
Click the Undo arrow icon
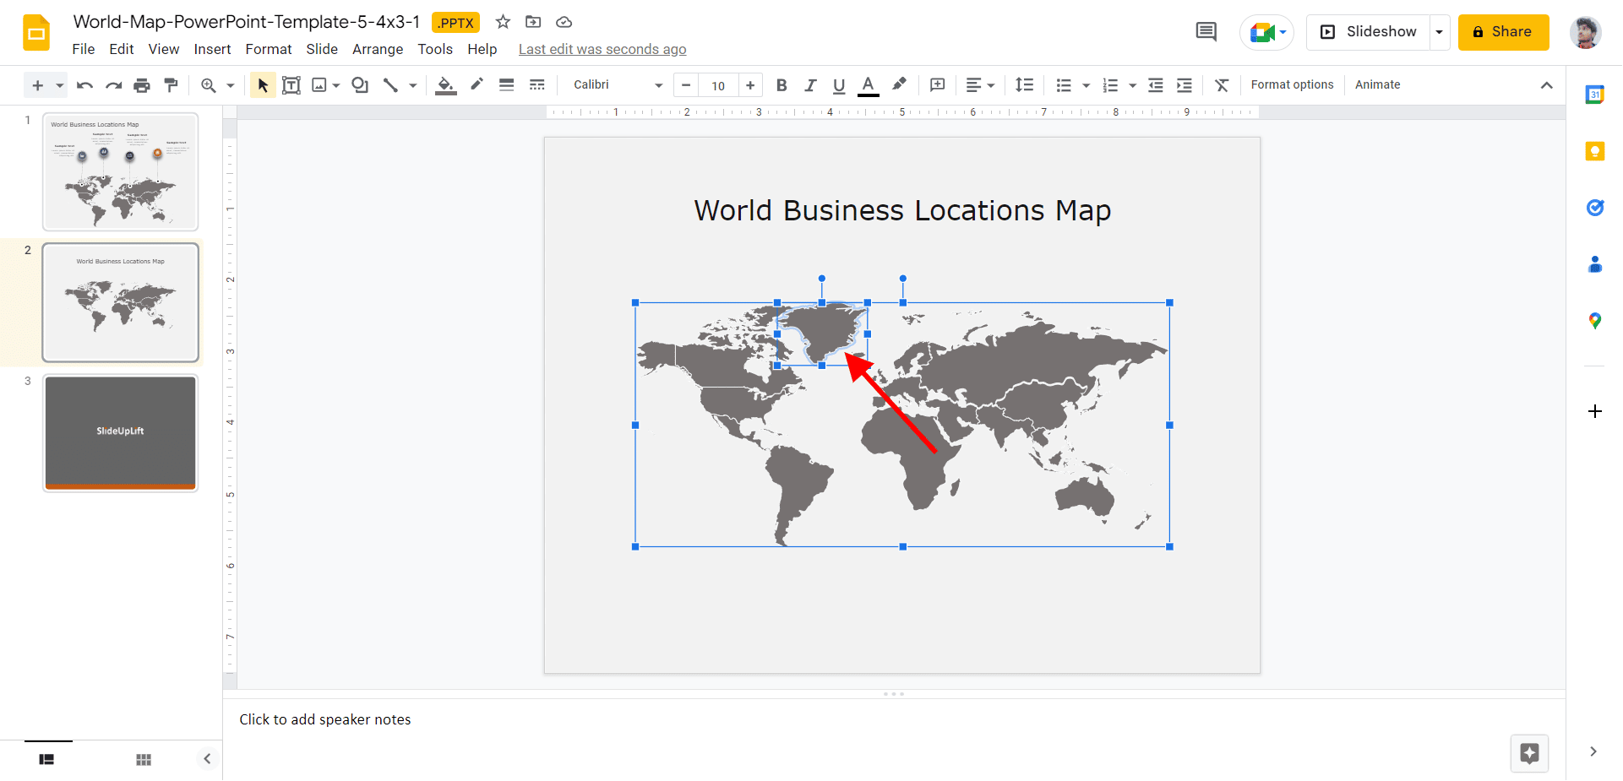click(x=84, y=85)
